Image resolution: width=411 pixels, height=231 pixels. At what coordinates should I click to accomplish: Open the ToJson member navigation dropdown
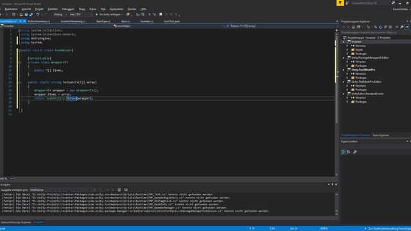[282, 26]
